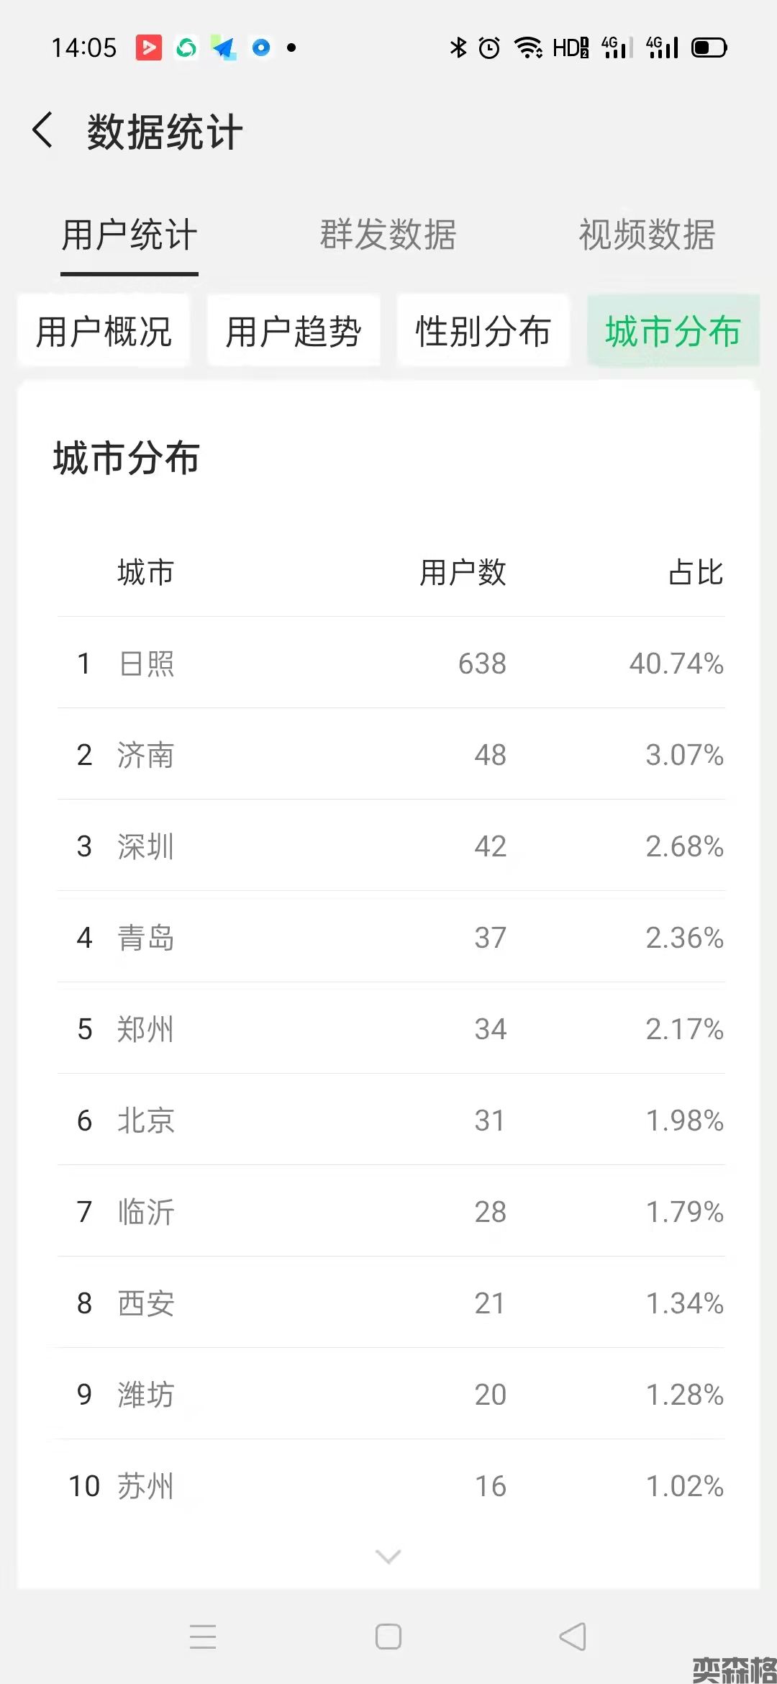Switch to the 群发数据 tab
Image resolution: width=777 pixels, height=1684 pixels.
388,235
